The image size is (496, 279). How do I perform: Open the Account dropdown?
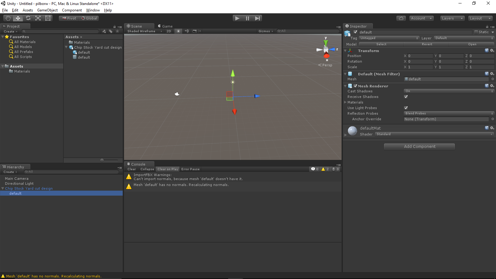421,18
